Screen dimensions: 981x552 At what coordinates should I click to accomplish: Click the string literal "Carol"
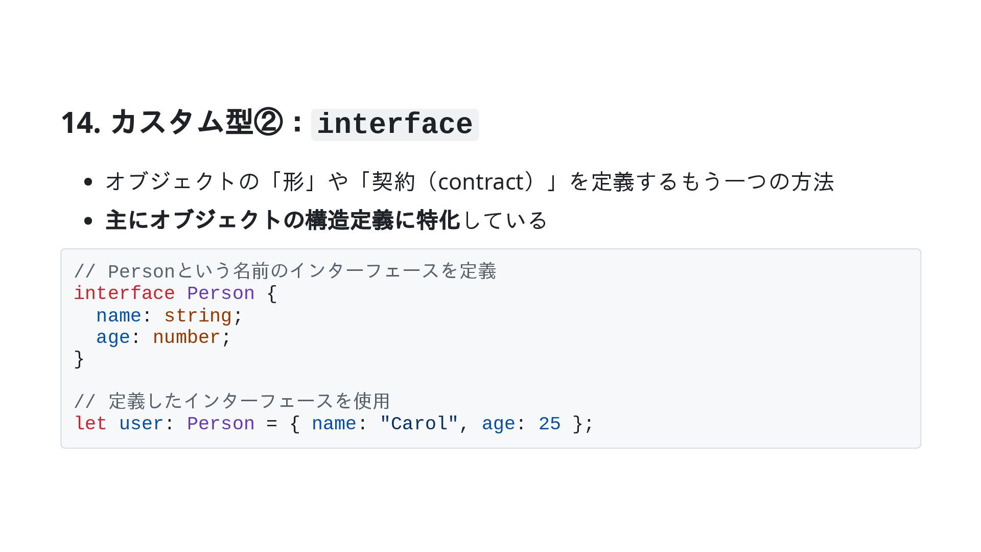tap(419, 424)
